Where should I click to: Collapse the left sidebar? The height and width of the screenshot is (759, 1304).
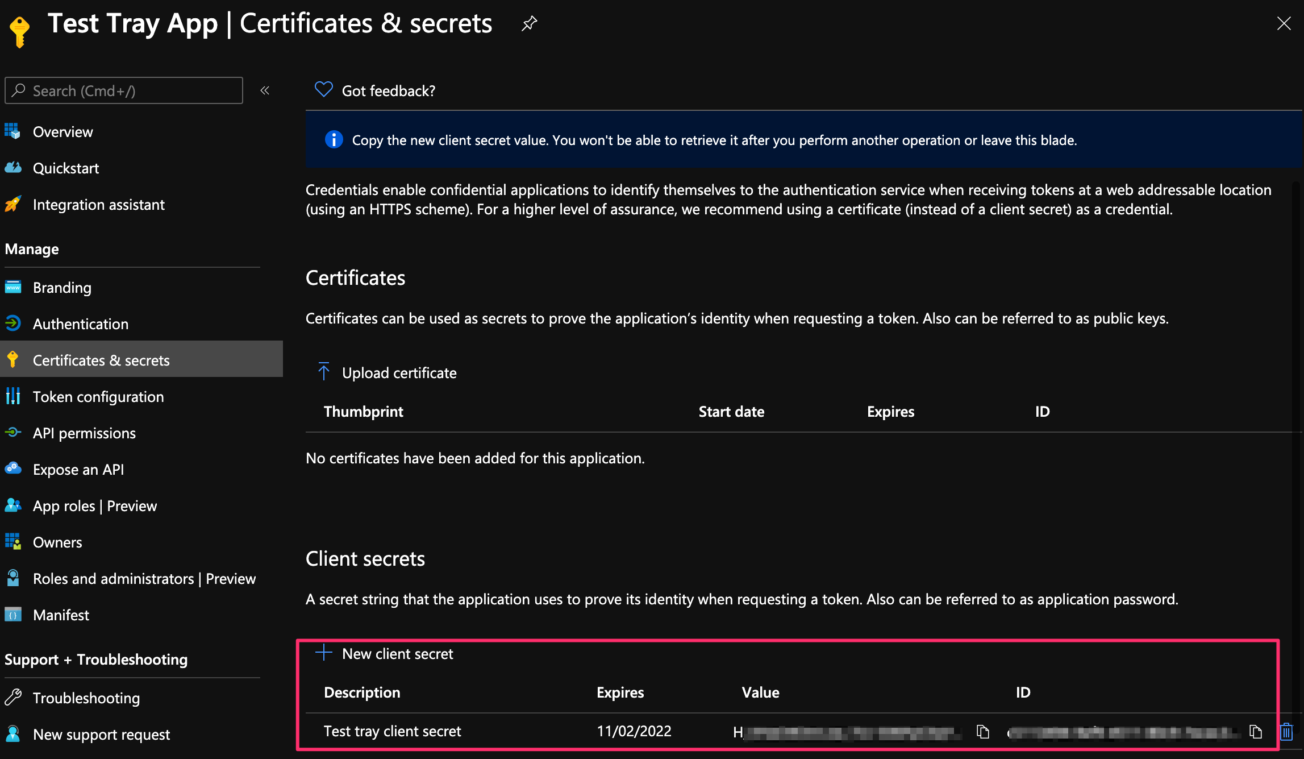point(264,90)
